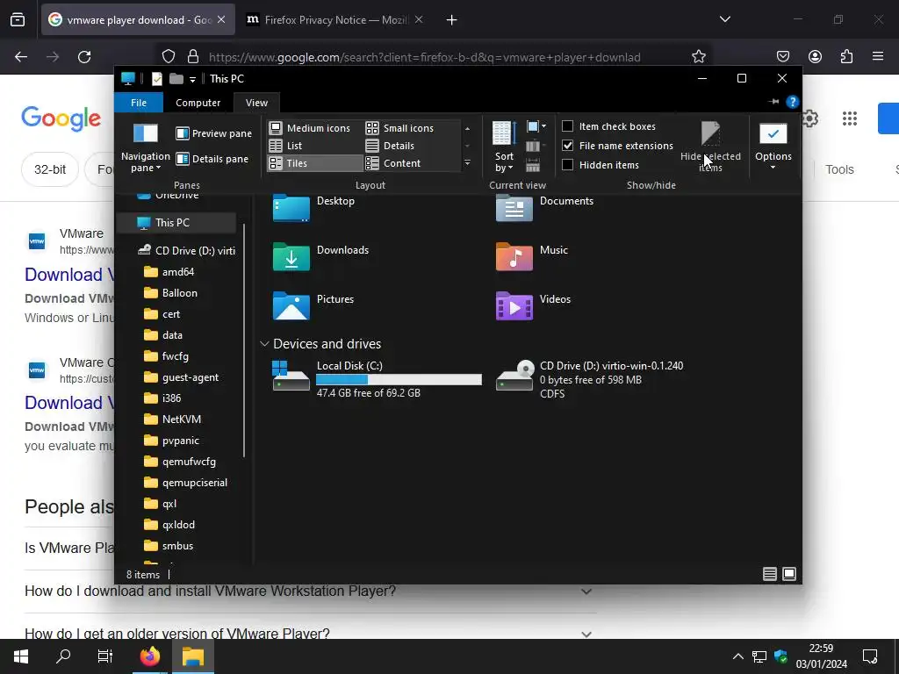The width and height of the screenshot is (899, 674).
Task: Select This PC in navigation pane
Action: click(x=176, y=222)
